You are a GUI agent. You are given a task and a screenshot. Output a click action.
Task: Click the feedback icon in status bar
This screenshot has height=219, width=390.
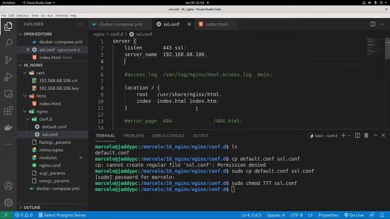(372, 215)
